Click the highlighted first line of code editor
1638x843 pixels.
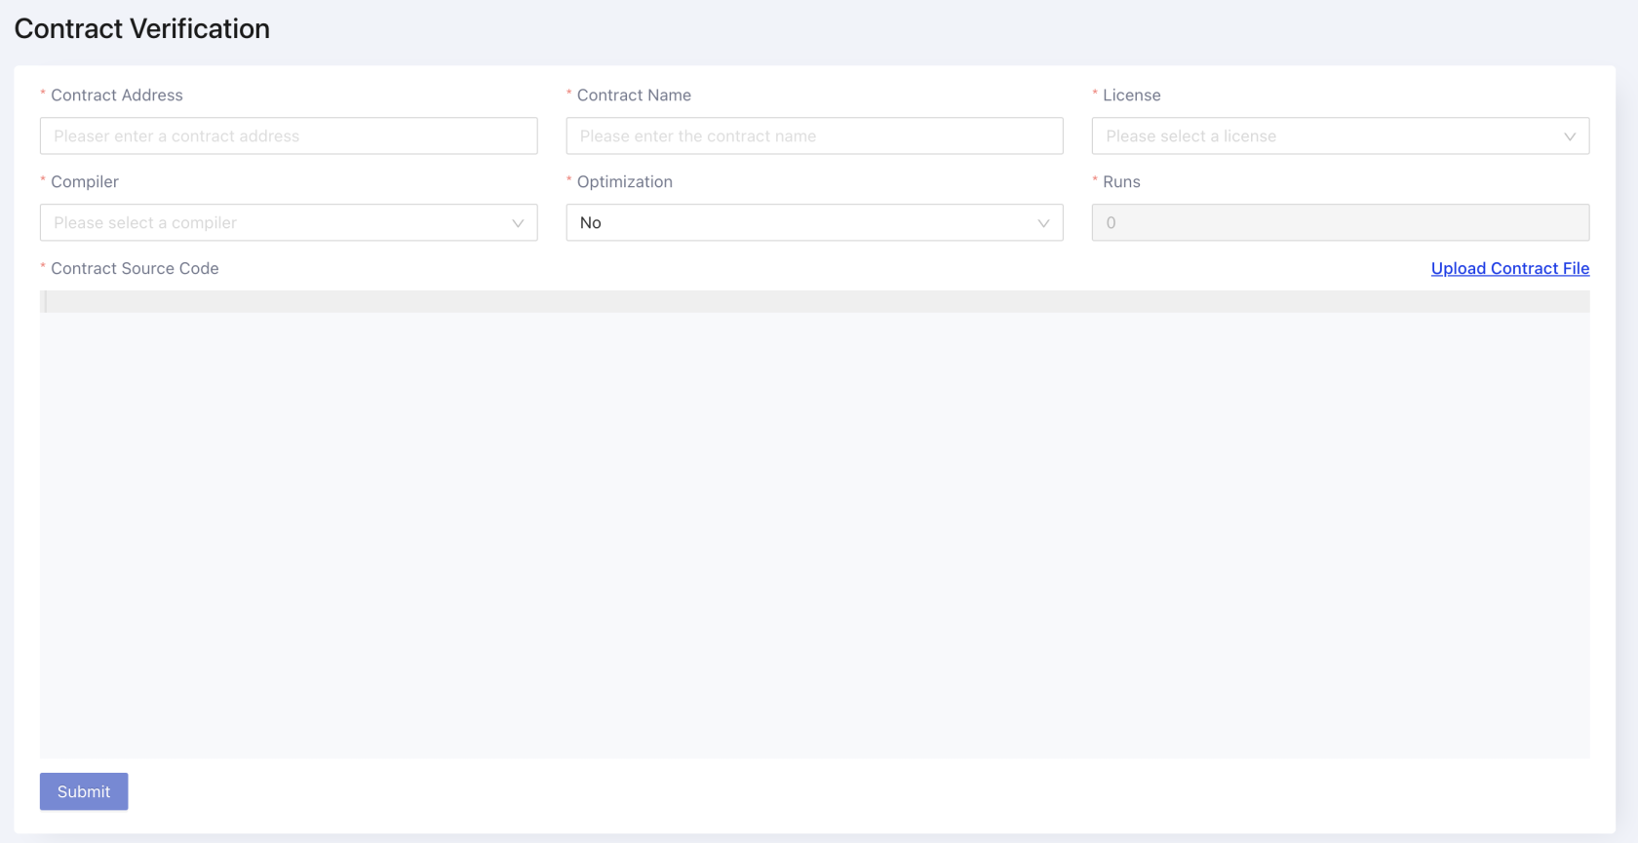pyautogui.click(x=814, y=302)
